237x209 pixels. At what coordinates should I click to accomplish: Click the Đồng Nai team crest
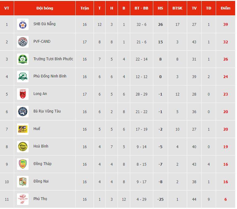(x=23, y=182)
